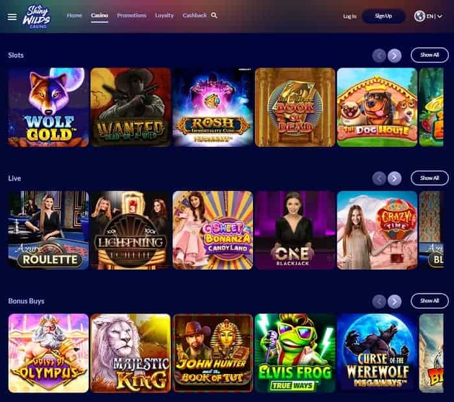The height and width of the screenshot is (402, 454).
Task: Click the Shiny Wilds Casino logo
Action: pos(37,17)
